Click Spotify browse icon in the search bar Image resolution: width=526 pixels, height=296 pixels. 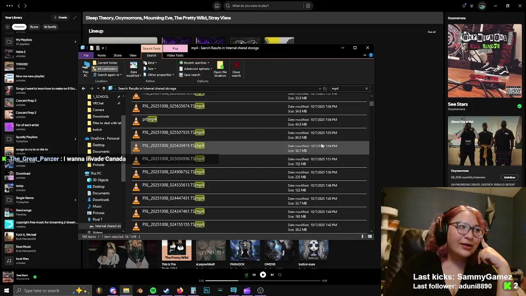click(x=308, y=6)
